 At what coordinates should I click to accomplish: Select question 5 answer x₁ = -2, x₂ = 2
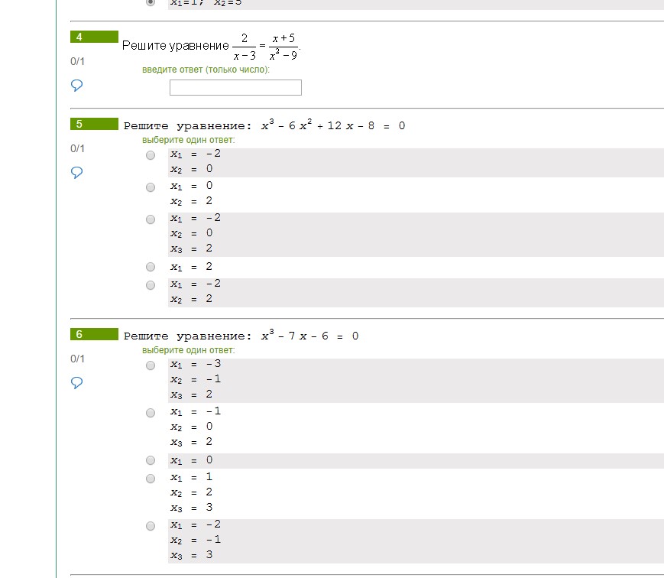[x=151, y=285]
